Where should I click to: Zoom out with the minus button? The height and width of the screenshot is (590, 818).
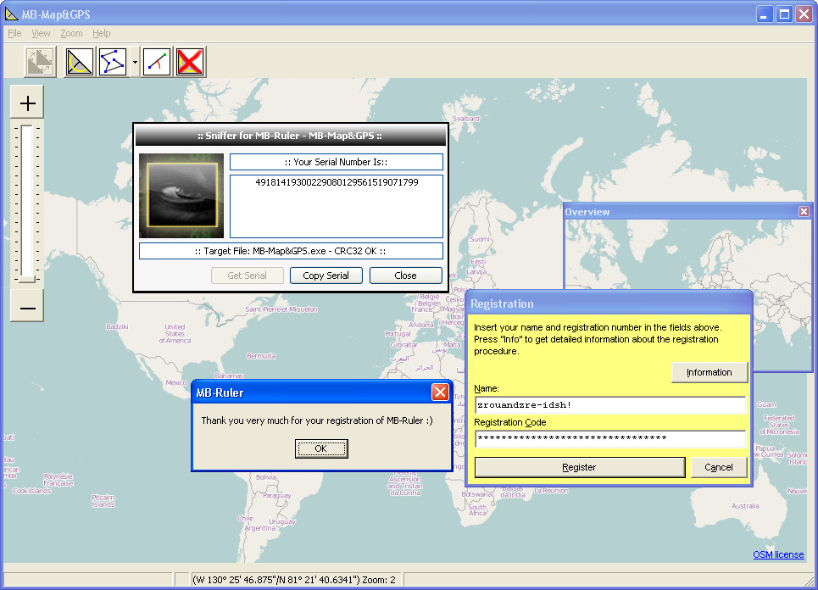coord(27,308)
